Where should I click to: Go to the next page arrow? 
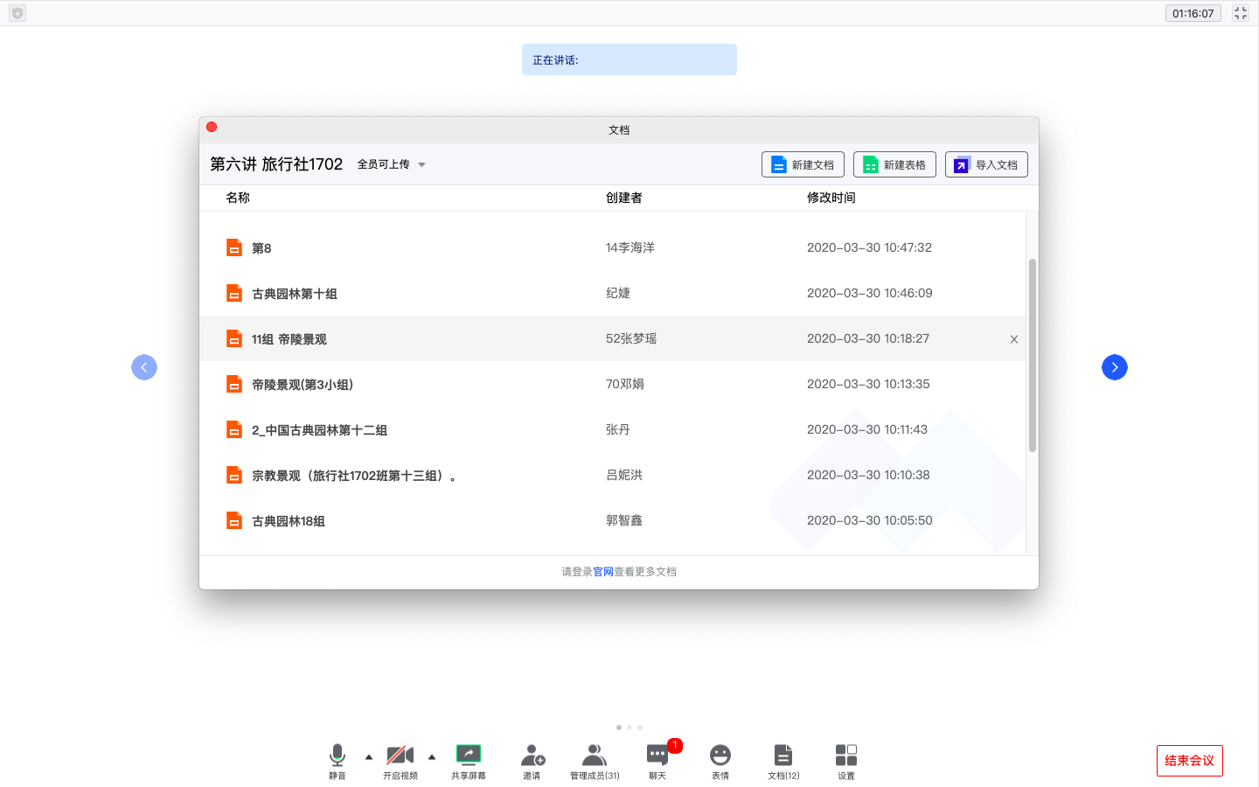(1115, 367)
